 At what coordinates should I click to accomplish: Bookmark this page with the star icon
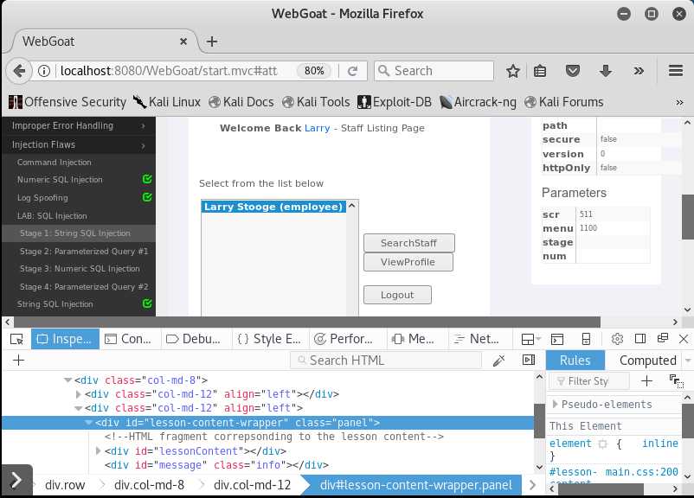[x=512, y=71]
